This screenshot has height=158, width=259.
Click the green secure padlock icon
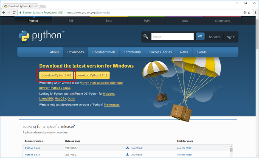20,13
